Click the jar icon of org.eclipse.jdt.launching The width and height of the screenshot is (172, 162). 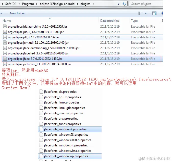coord(5,27)
